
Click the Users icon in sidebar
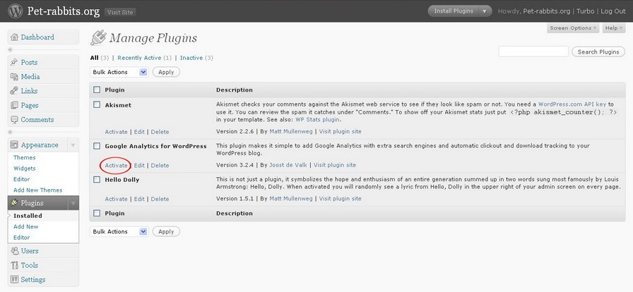[15, 251]
